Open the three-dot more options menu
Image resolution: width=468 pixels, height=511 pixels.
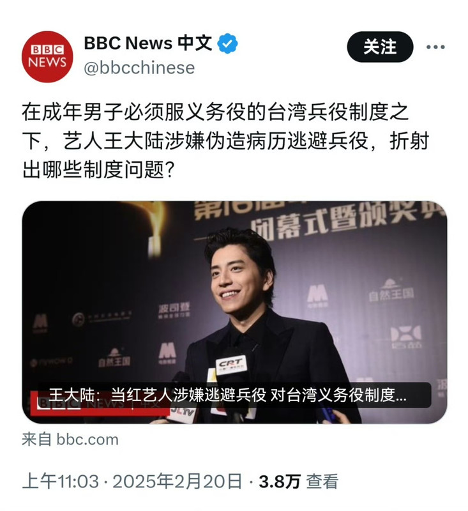coord(436,47)
